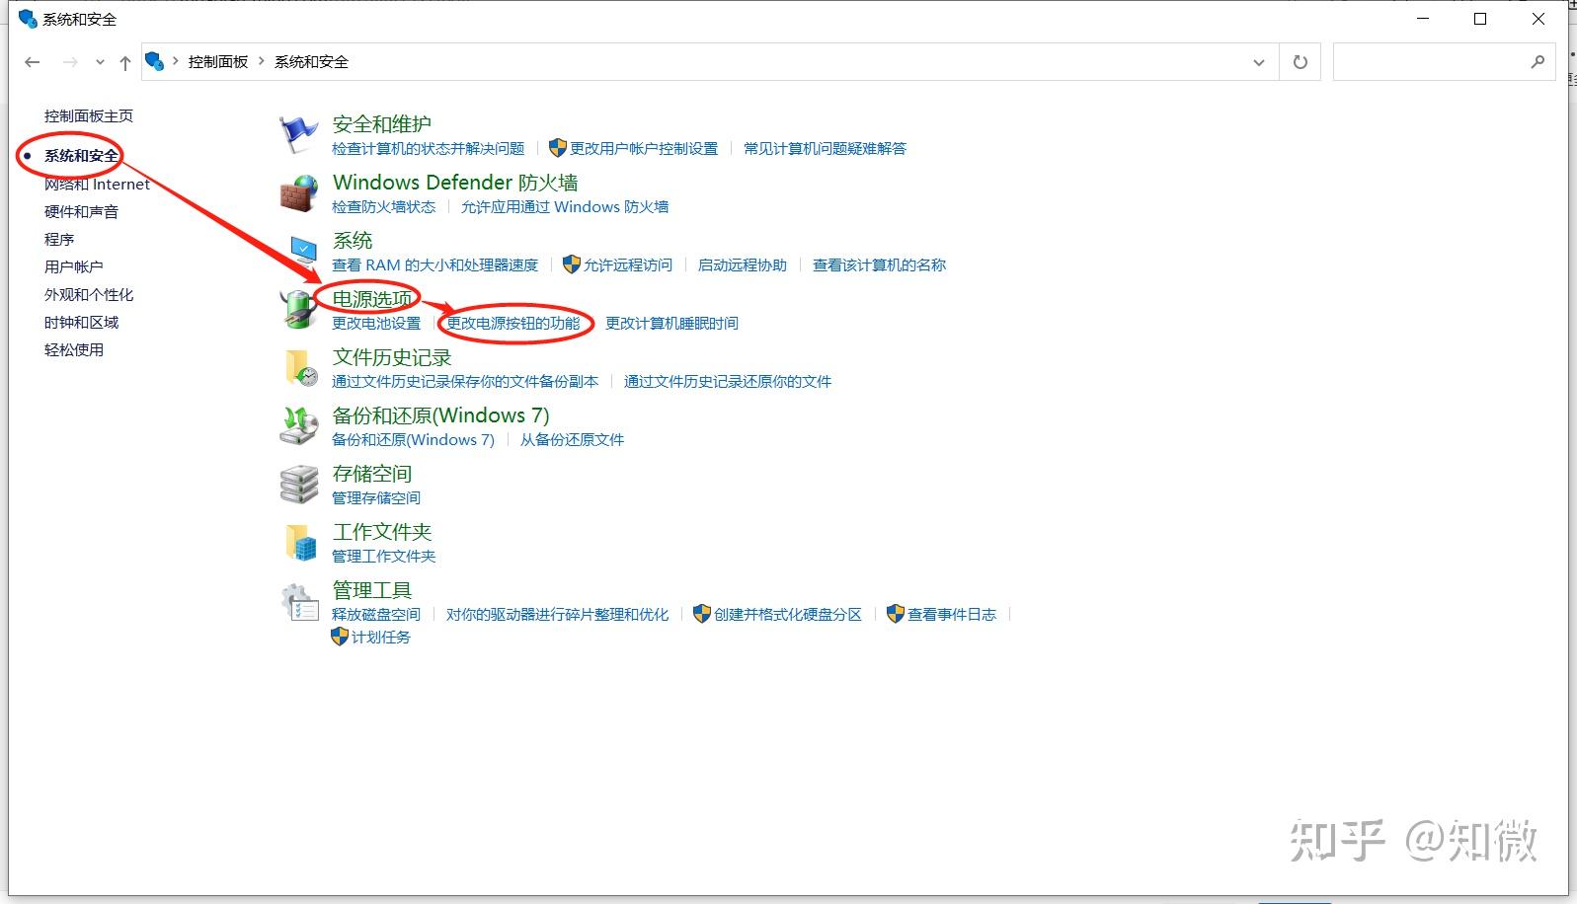The width and height of the screenshot is (1577, 904).
Task: Select 时钟和区域 in the sidebar
Action: [81, 322]
